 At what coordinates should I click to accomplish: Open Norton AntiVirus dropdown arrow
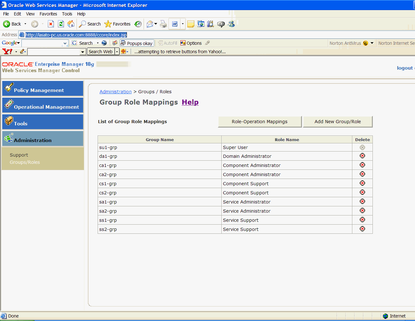[x=372, y=43]
